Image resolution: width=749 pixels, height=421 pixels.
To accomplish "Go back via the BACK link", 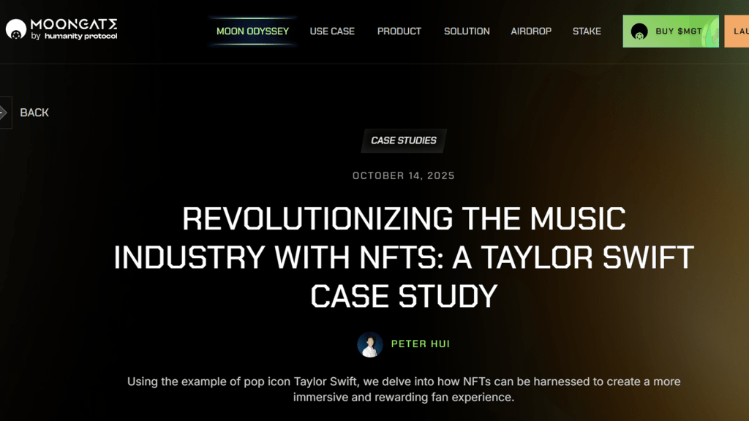I will (x=34, y=113).
